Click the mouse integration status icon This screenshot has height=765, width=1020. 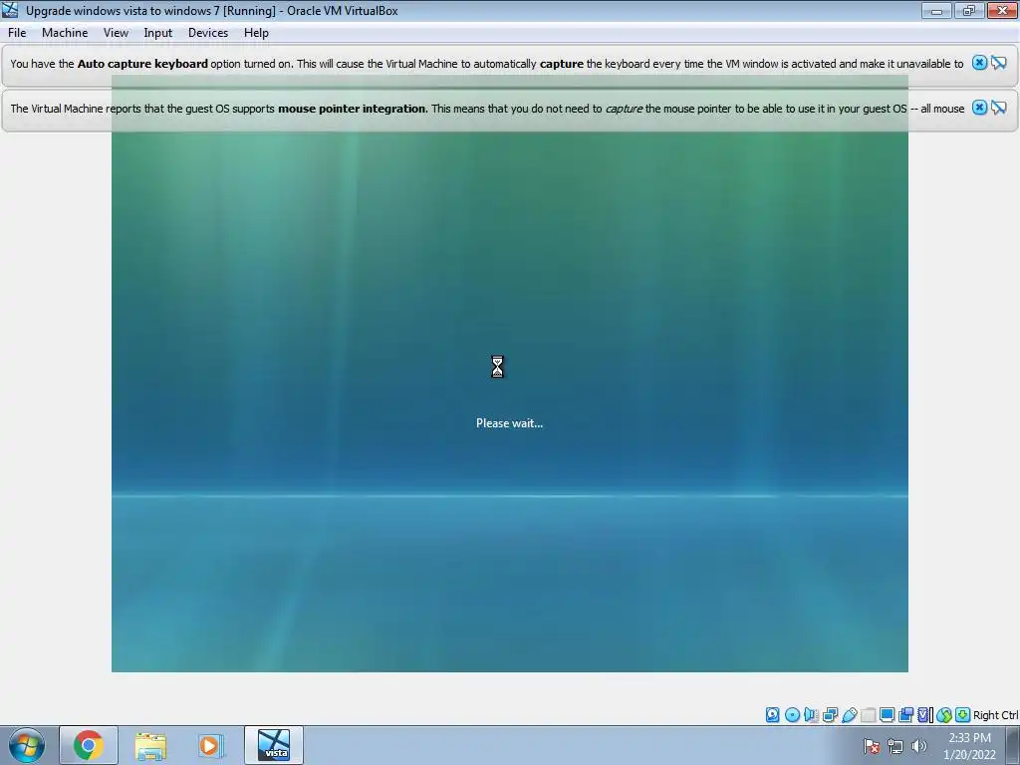[944, 715]
